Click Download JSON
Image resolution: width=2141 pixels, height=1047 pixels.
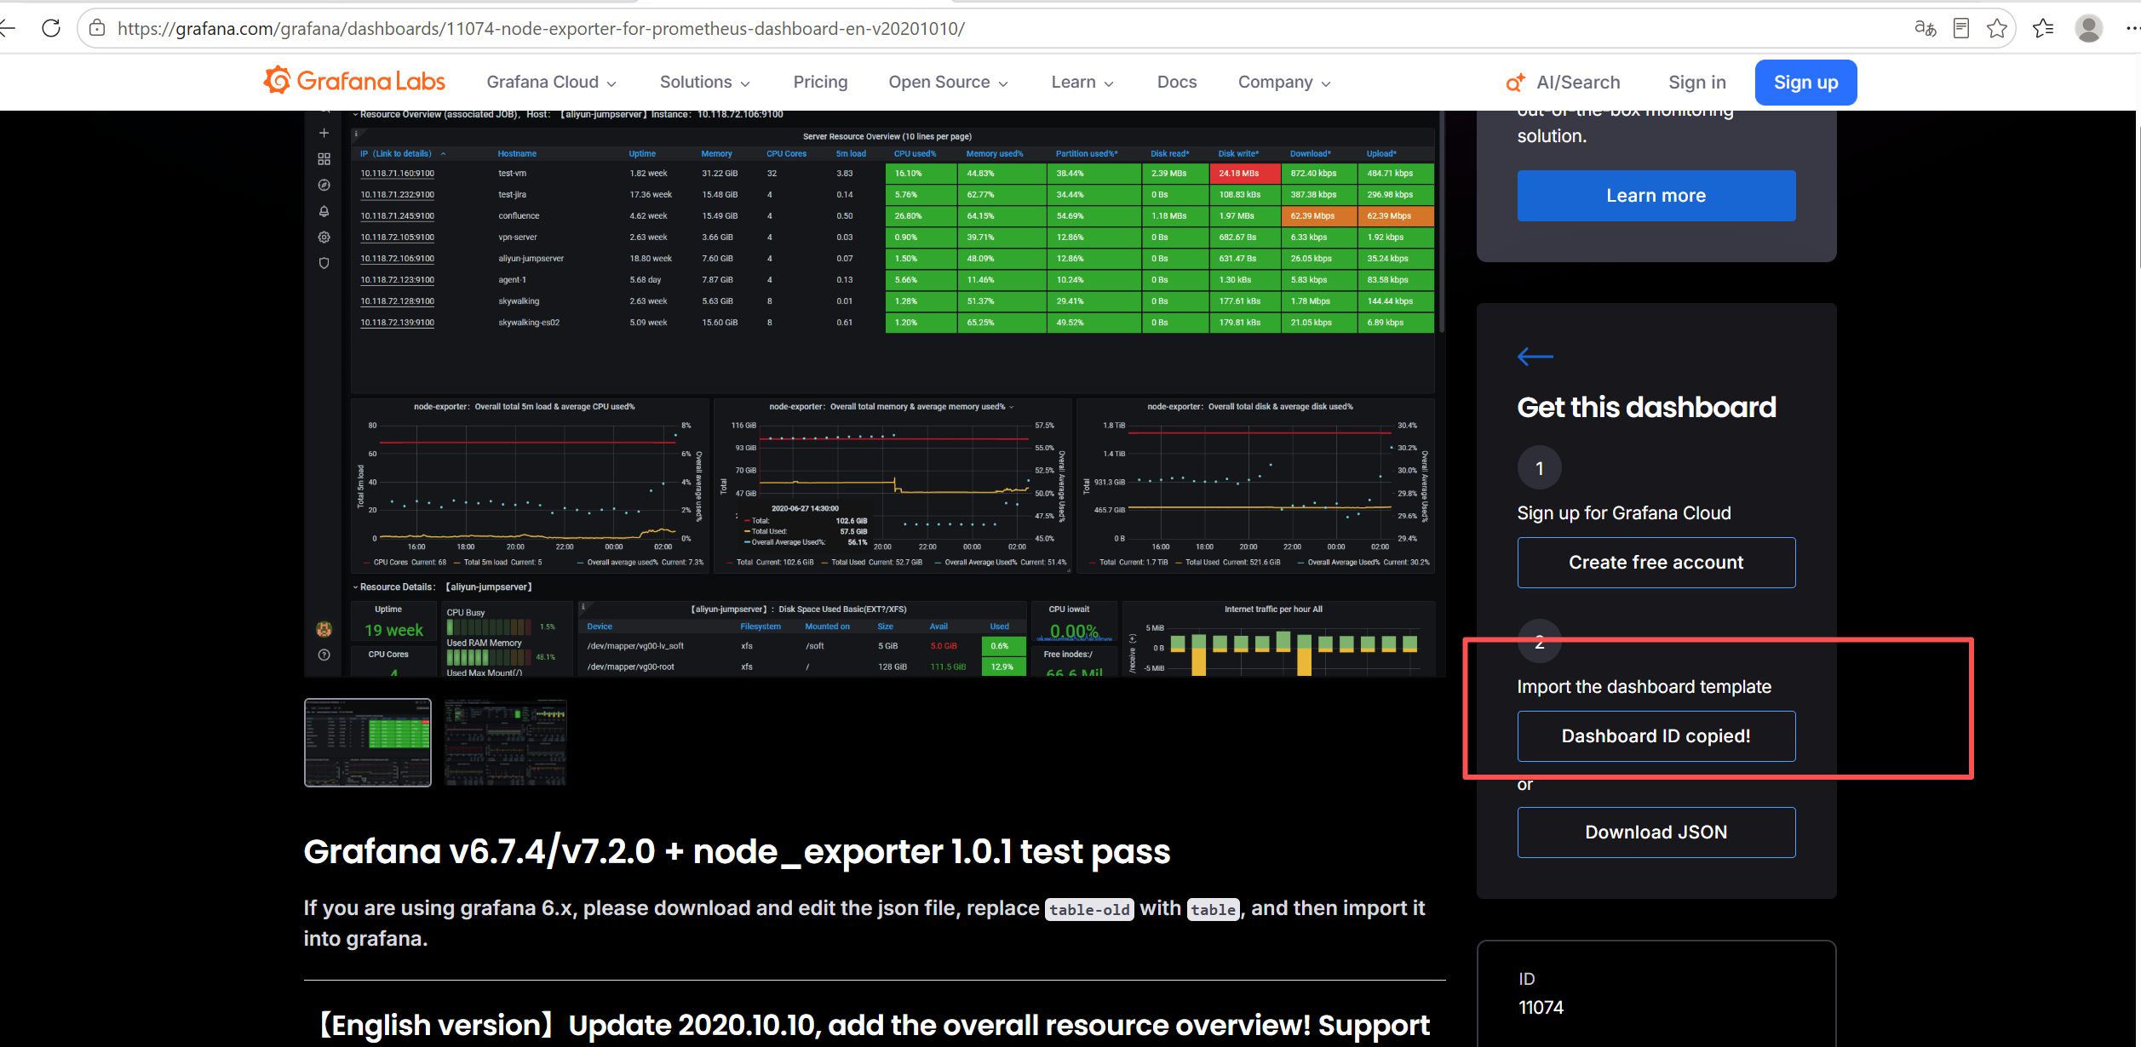1656,832
